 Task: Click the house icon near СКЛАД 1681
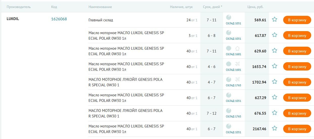237,48
